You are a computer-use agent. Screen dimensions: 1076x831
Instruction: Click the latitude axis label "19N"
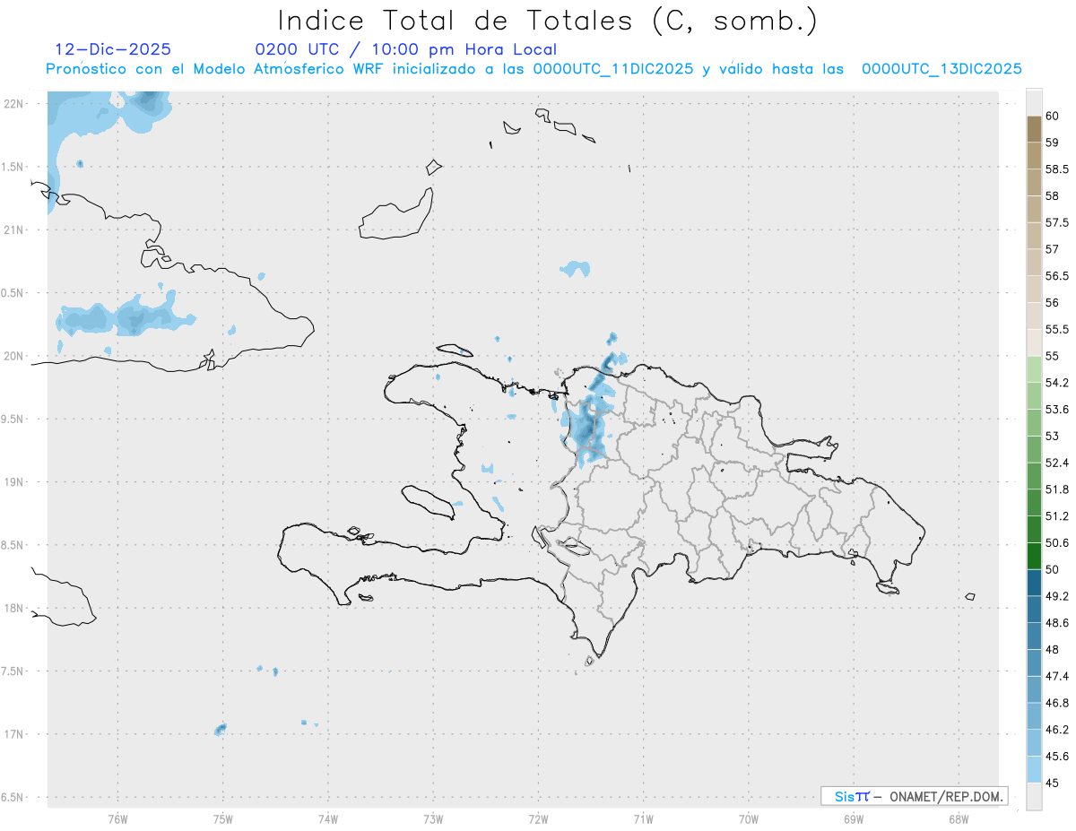(15, 482)
